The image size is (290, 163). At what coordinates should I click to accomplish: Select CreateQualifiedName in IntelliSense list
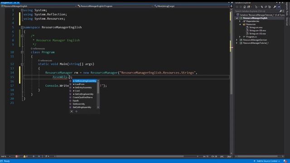[82, 97]
